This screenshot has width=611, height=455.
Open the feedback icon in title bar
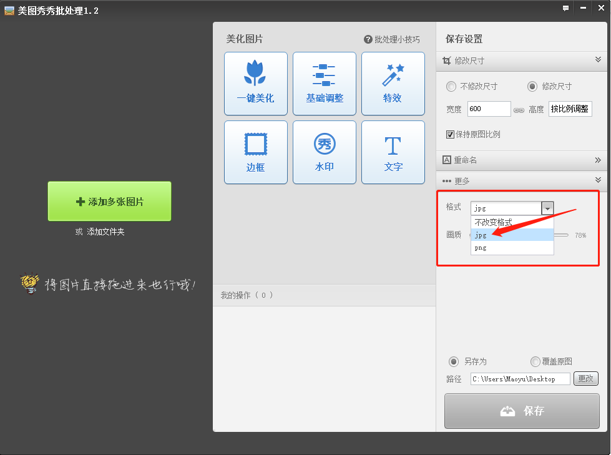pyautogui.click(x=566, y=9)
